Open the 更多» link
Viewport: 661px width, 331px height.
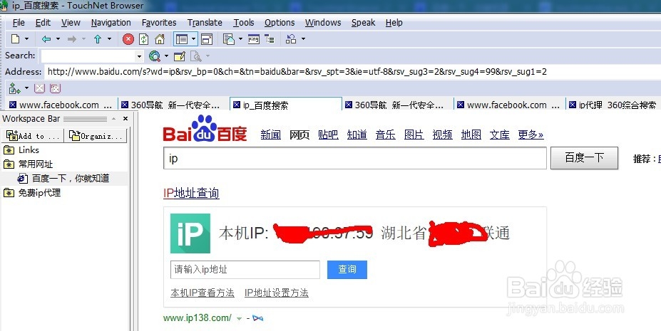(531, 135)
